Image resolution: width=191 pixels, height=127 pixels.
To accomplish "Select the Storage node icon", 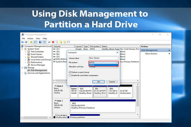I will [25, 68].
